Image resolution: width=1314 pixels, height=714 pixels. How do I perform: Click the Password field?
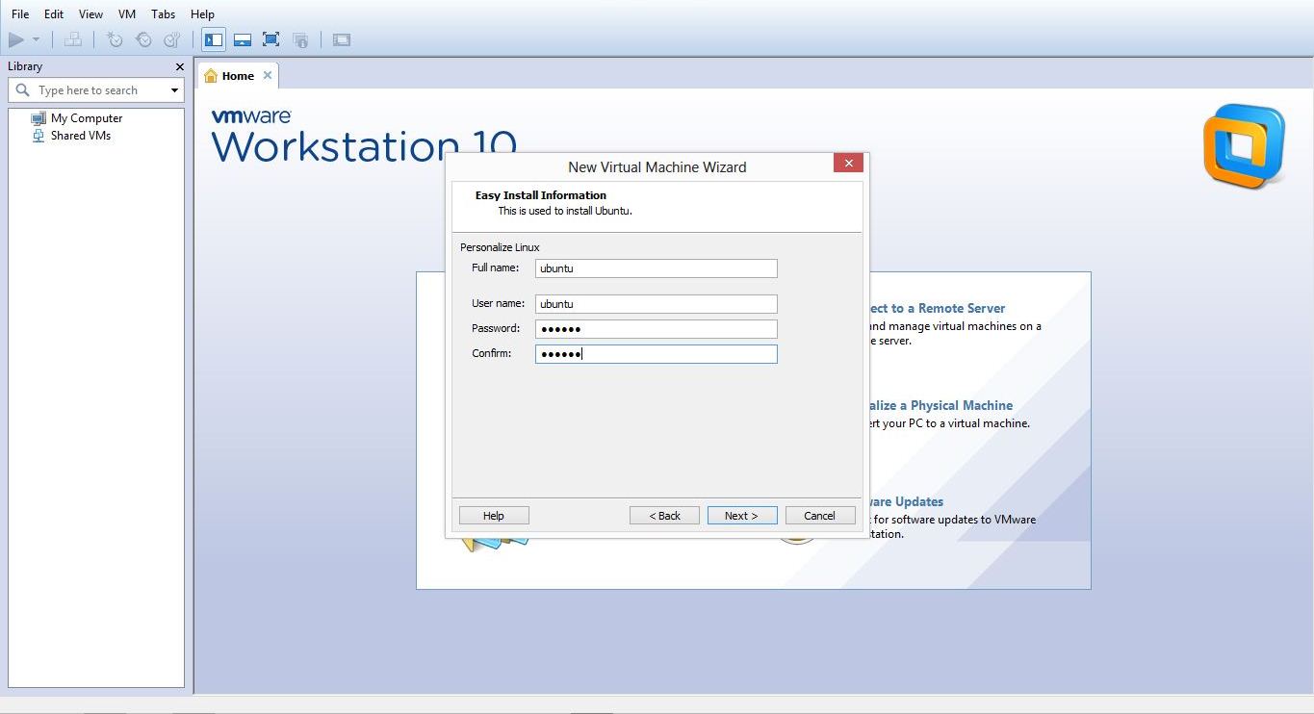[x=657, y=329]
